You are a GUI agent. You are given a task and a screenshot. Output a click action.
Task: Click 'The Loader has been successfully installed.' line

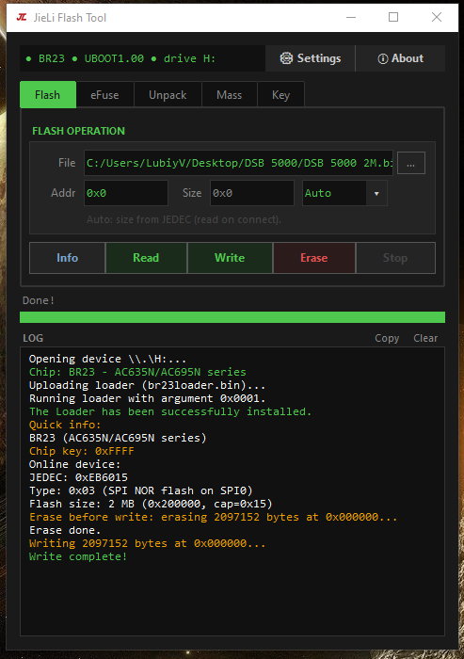(170, 411)
